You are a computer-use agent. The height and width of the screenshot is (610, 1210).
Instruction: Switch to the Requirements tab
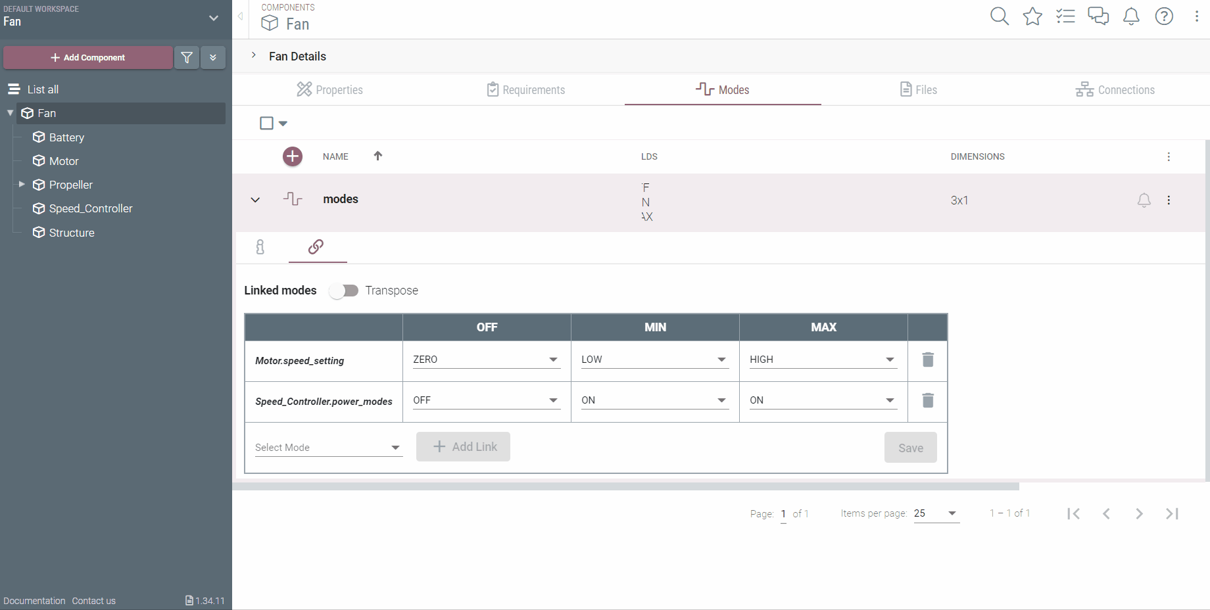pos(526,89)
